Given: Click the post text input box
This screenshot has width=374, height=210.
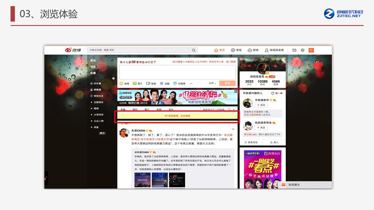Looking at the screenshot, I should click(177, 72).
